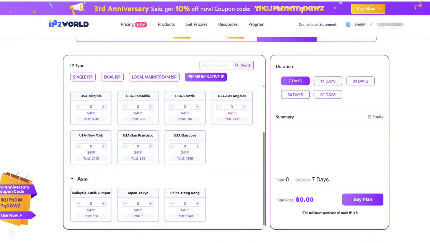Viewport: 430px width, 243px height.
Task: Decrease USA-Seattle IP quantity with minus
Action: click(x=172, y=107)
